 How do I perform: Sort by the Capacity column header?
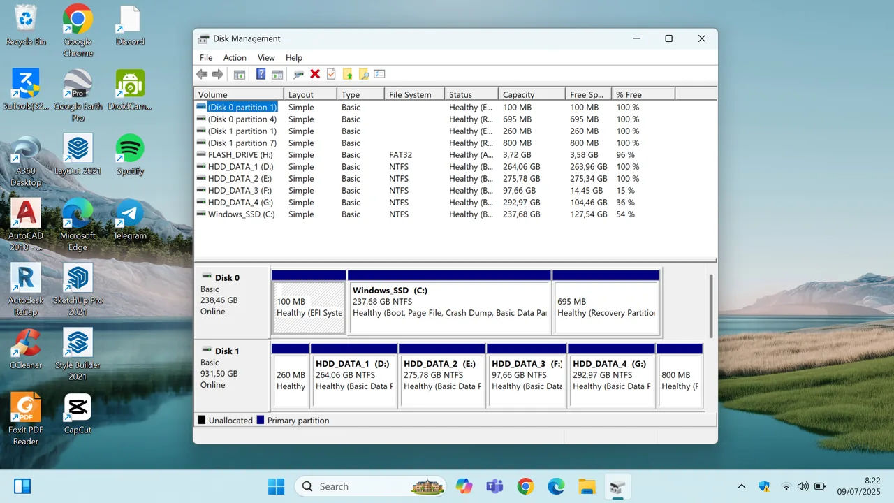(x=532, y=94)
